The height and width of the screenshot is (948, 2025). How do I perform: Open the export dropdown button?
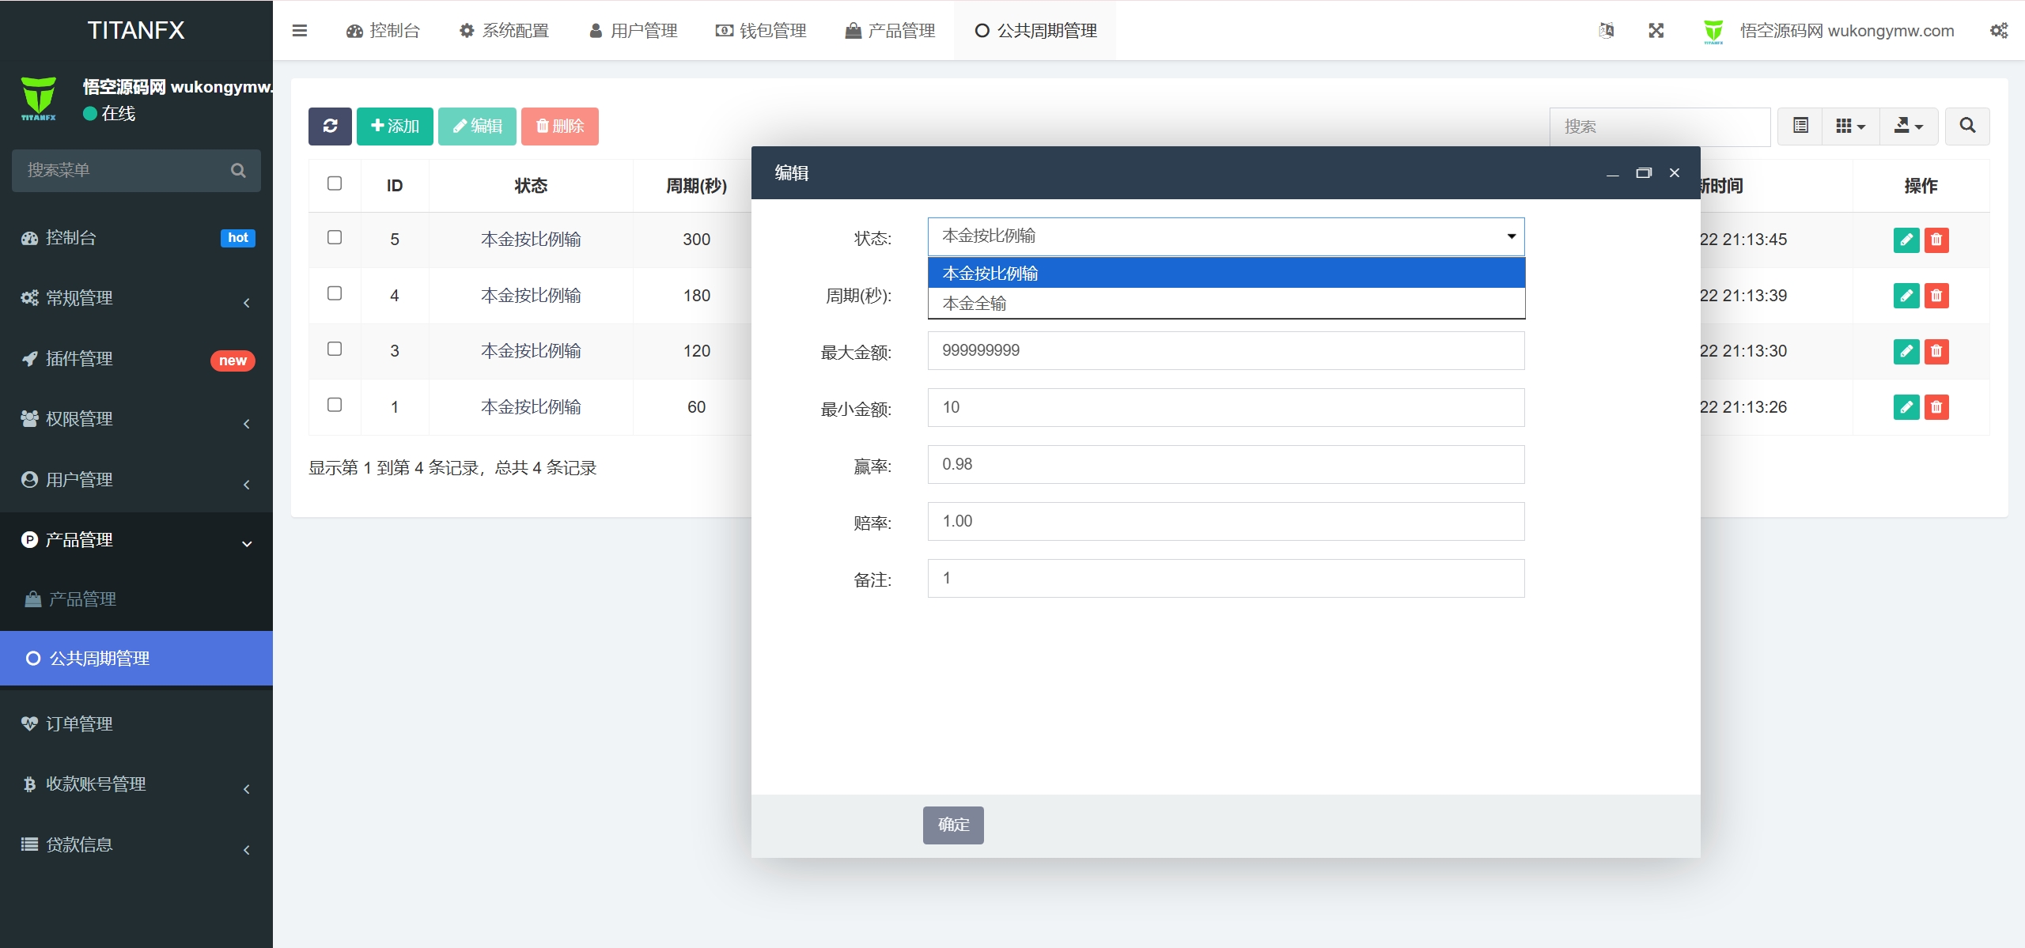click(x=1908, y=127)
